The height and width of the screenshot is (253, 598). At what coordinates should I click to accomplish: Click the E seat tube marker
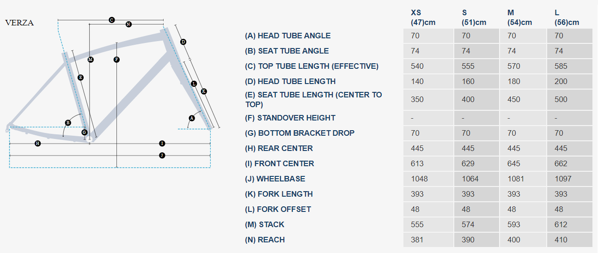tap(80, 78)
